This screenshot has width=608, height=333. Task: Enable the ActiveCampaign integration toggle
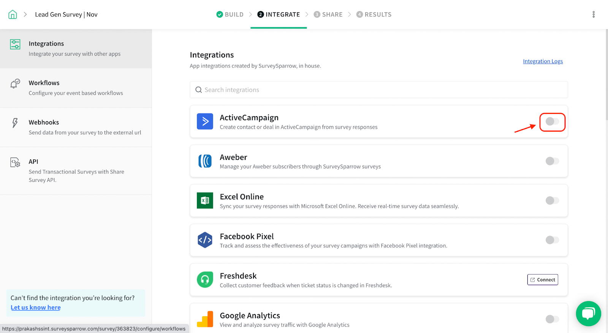coord(552,122)
